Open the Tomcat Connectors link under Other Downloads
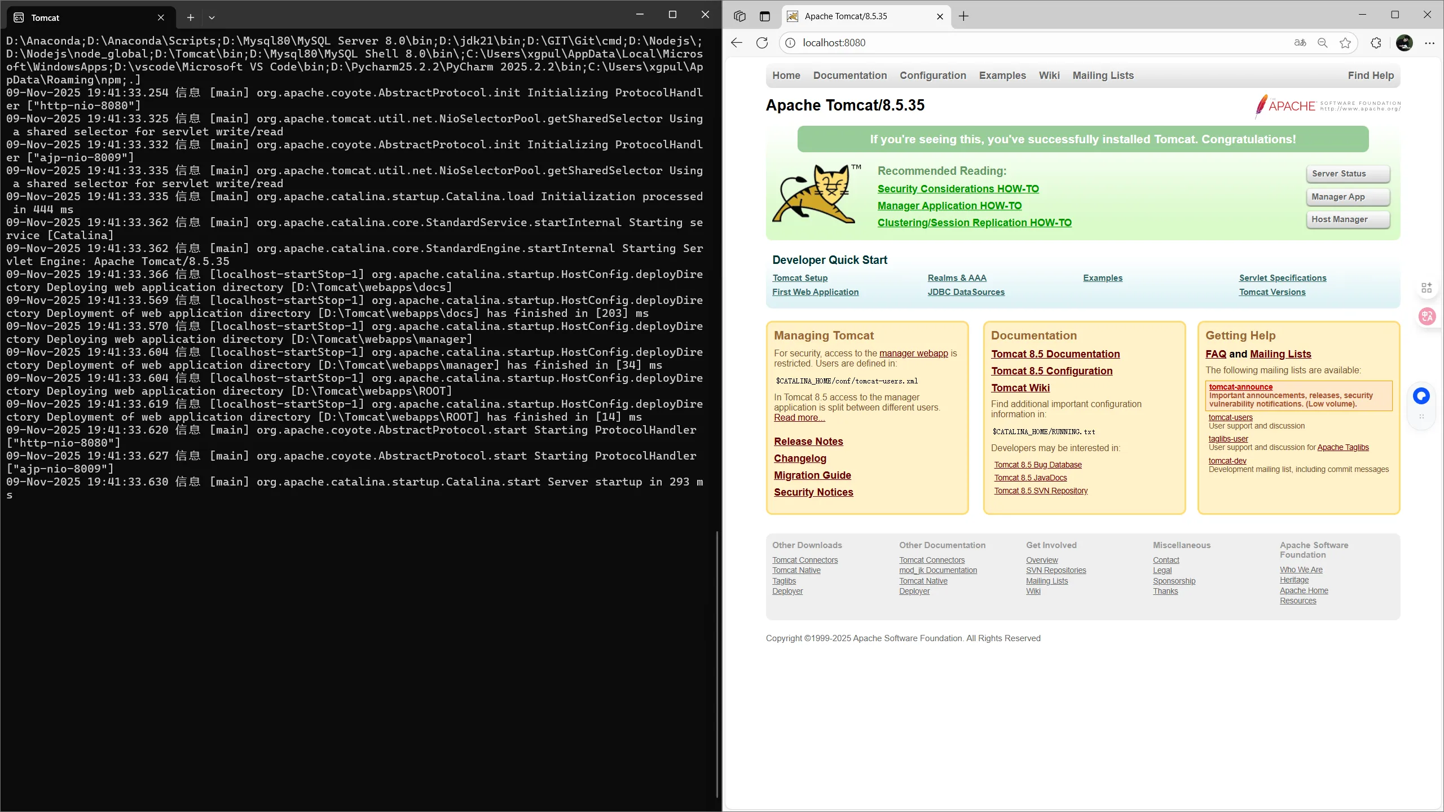Image resolution: width=1444 pixels, height=812 pixels. [805, 560]
